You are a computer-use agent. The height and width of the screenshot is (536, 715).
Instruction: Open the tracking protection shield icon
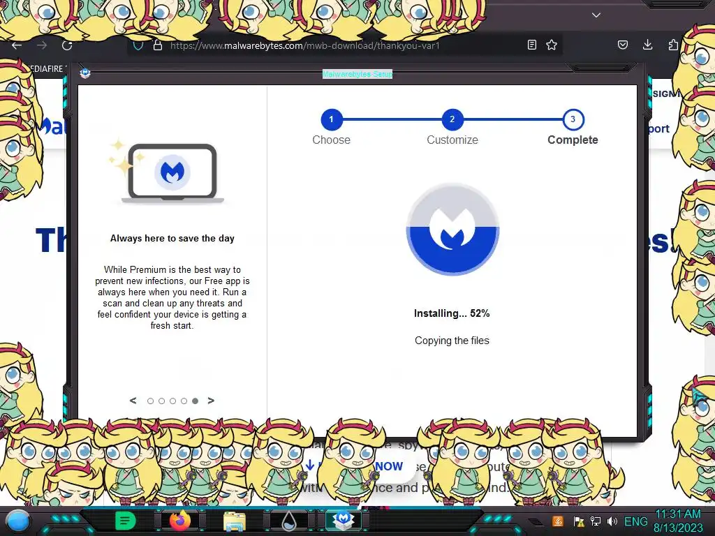pos(138,45)
